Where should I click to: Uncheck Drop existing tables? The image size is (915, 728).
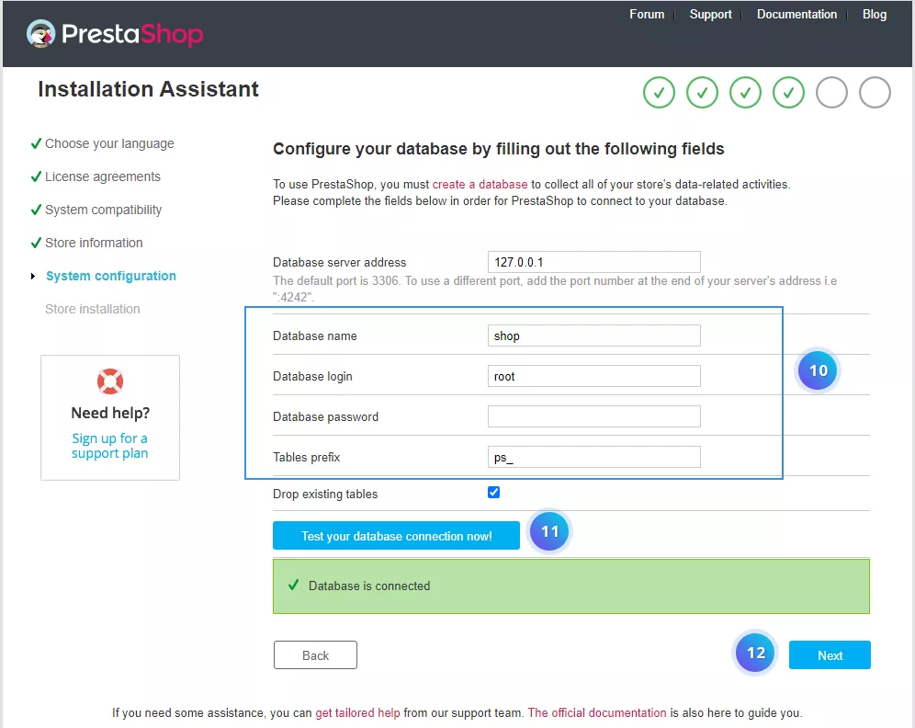(493, 492)
